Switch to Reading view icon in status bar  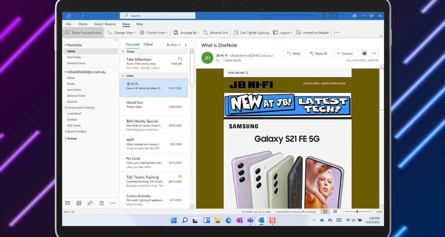pos(335,211)
